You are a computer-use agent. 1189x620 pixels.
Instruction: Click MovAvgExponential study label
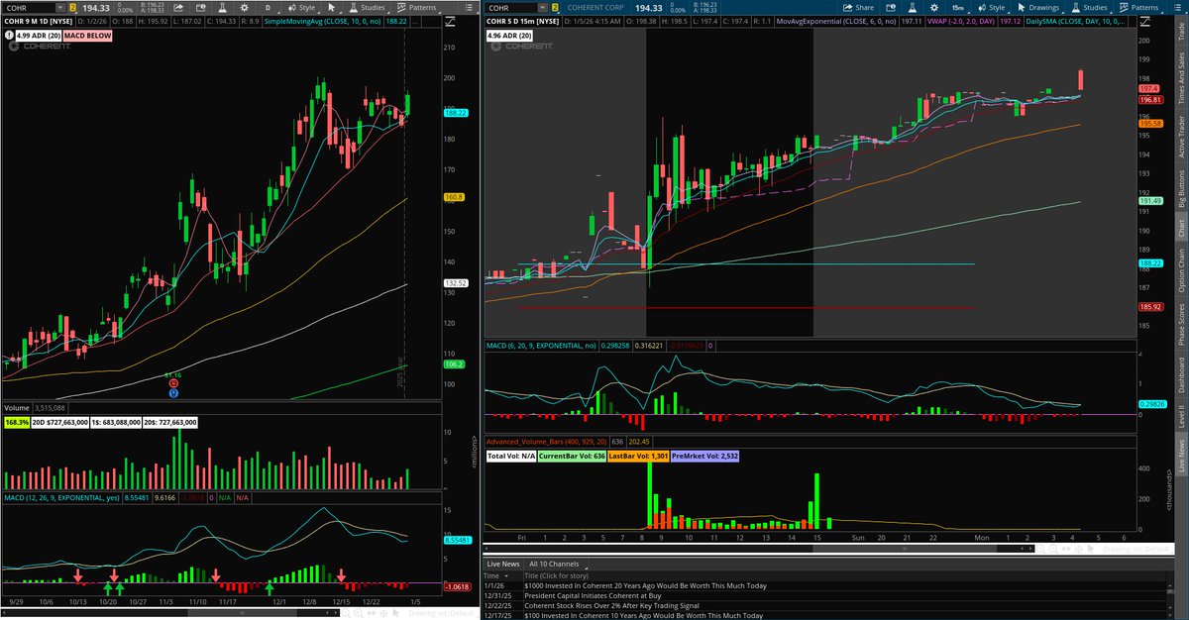835,21
